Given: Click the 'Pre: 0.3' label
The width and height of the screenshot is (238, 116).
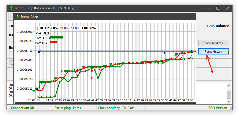Looking at the screenshot, I should click(x=42, y=33).
